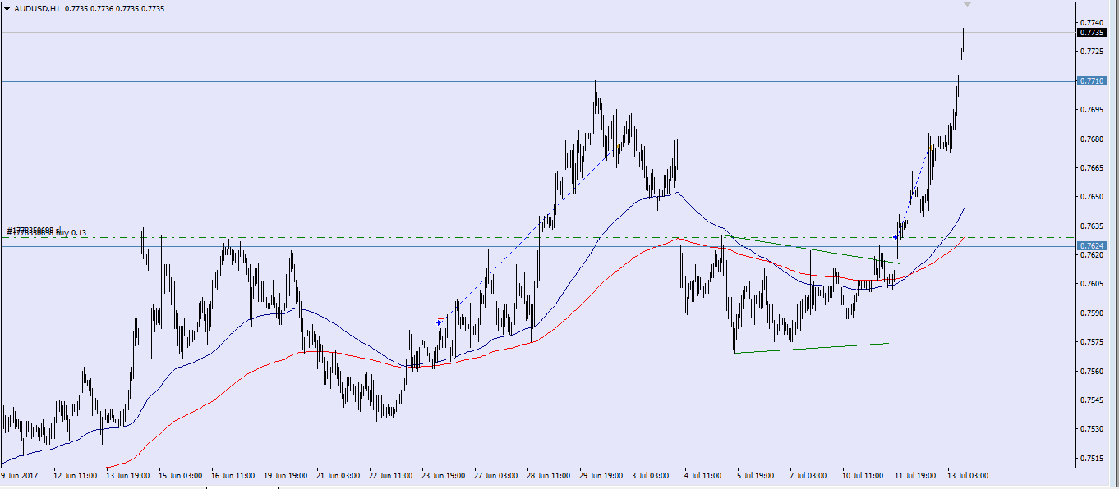Click the 0.7725 price axis label
Image resolution: width=1119 pixels, height=489 pixels.
coord(1091,52)
